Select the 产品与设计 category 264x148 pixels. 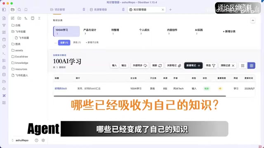pos(90,31)
